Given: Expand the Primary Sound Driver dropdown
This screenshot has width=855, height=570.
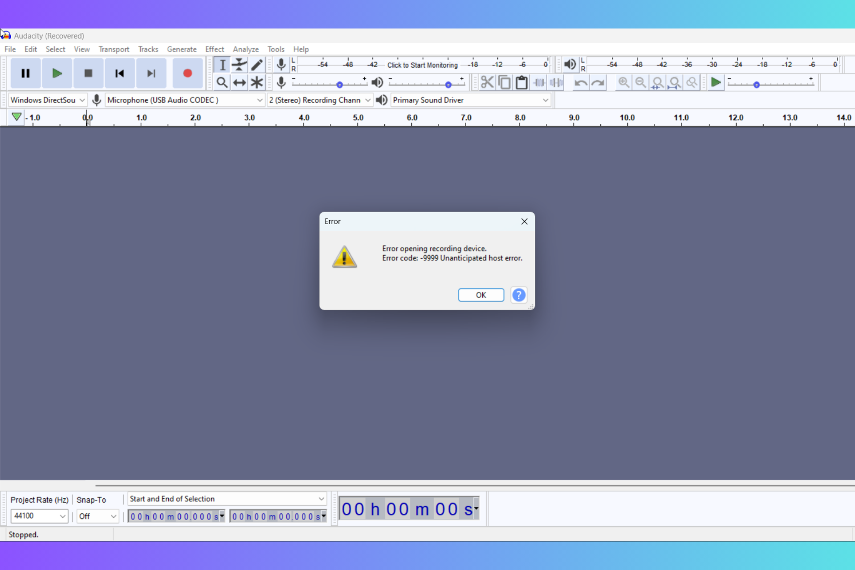Looking at the screenshot, I should pyautogui.click(x=471, y=100).
